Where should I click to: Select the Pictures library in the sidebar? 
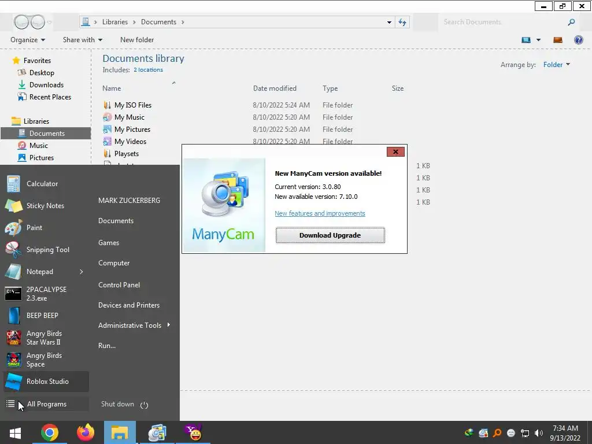(x=42, y=158)
